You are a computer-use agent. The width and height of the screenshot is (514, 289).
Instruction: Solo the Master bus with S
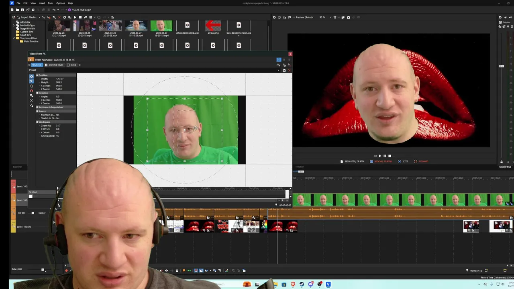coord(512,26)
